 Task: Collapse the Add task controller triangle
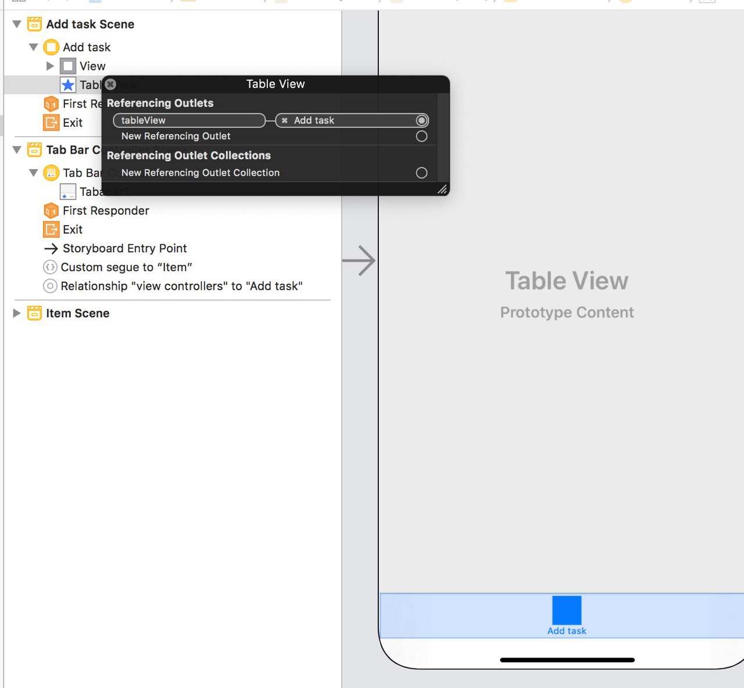[x=34, y=47]
